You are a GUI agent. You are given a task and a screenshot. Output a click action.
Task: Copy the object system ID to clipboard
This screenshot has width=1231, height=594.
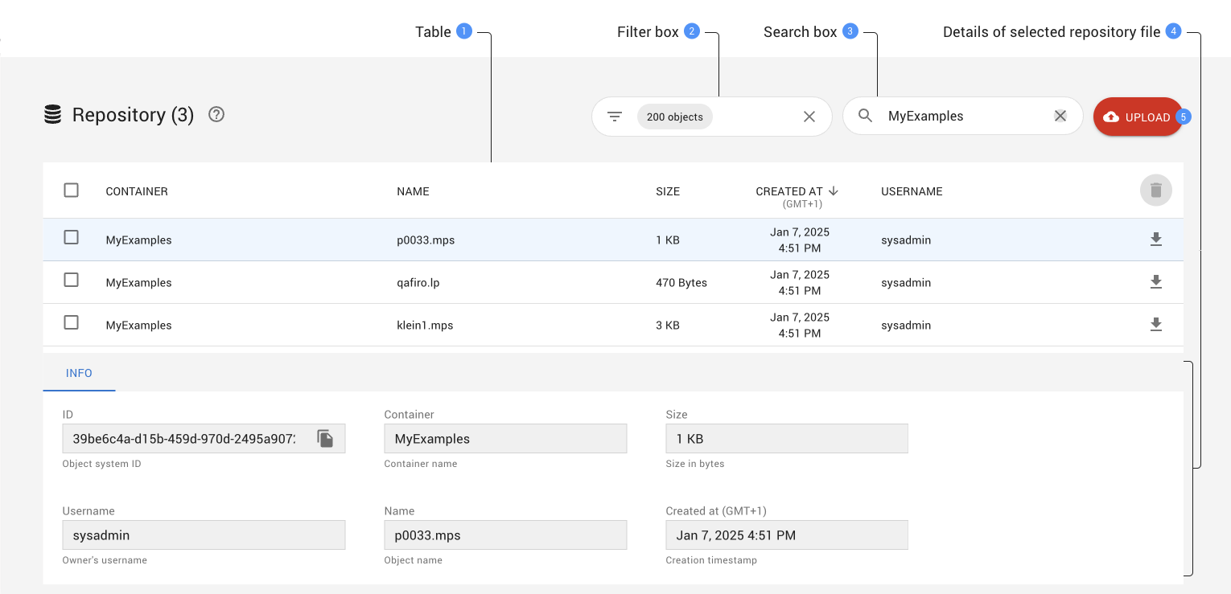[325, 439]
